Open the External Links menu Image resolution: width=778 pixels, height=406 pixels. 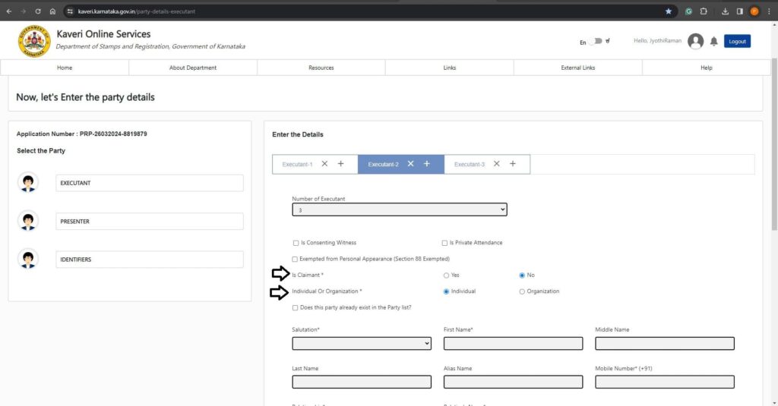[577, 68]
